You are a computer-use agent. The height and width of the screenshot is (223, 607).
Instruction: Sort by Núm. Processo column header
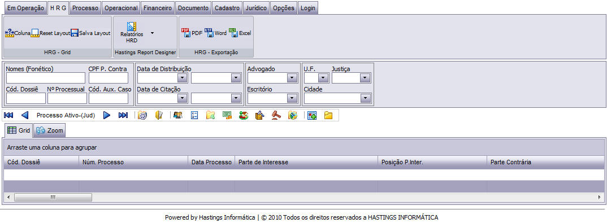pyautogui.click(x=133, y=163)
